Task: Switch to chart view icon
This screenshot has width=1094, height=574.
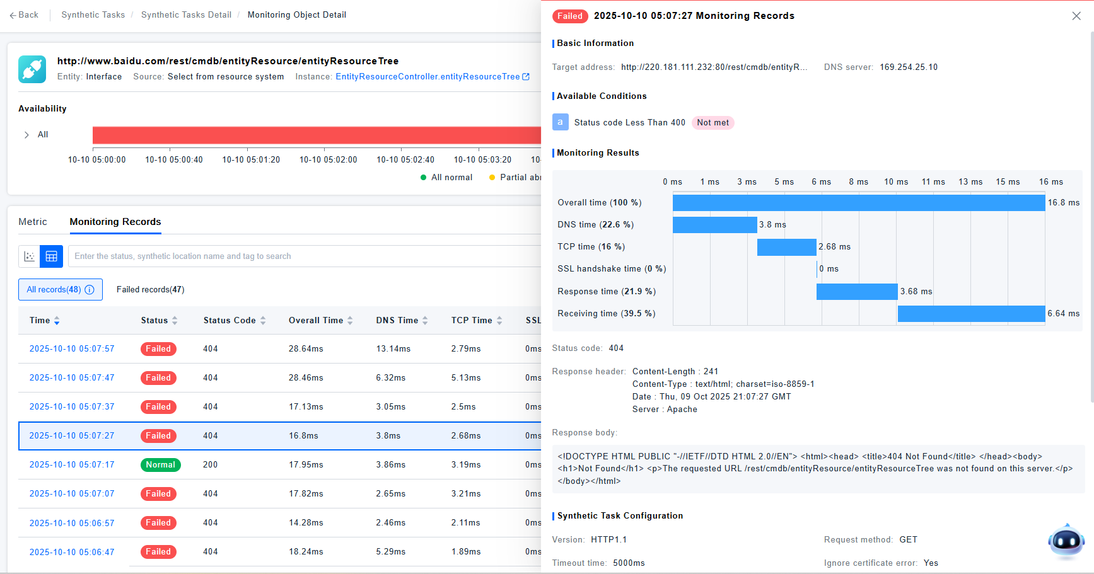Action: coord(29,256)
